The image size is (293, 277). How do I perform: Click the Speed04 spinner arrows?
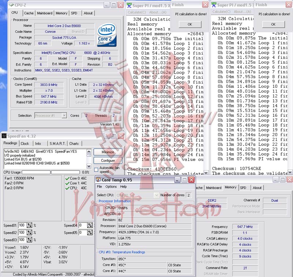tap(90, 225)
